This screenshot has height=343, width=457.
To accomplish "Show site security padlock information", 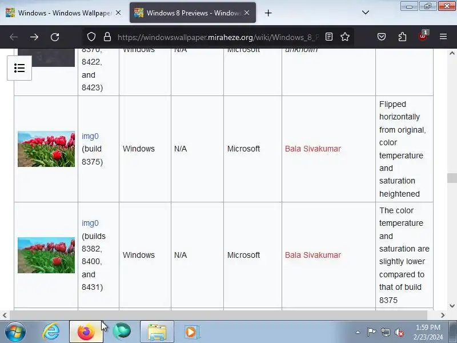I will coord(107,37).
